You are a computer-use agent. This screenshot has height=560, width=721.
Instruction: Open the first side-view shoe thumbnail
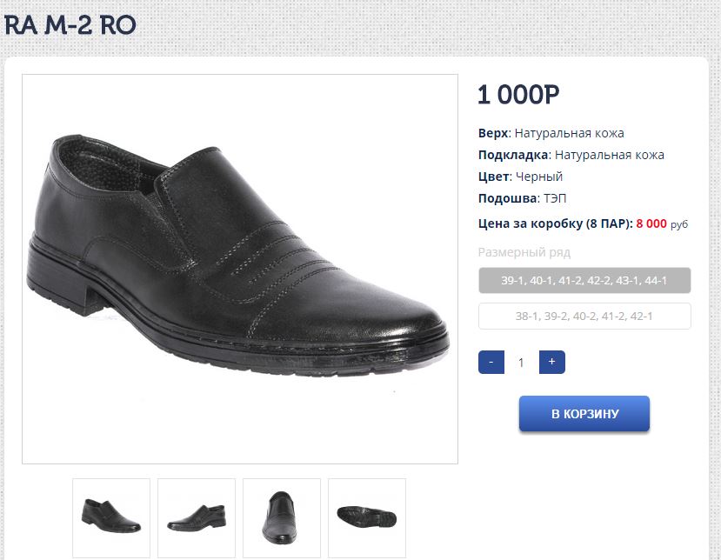click(x=111, y=517)
